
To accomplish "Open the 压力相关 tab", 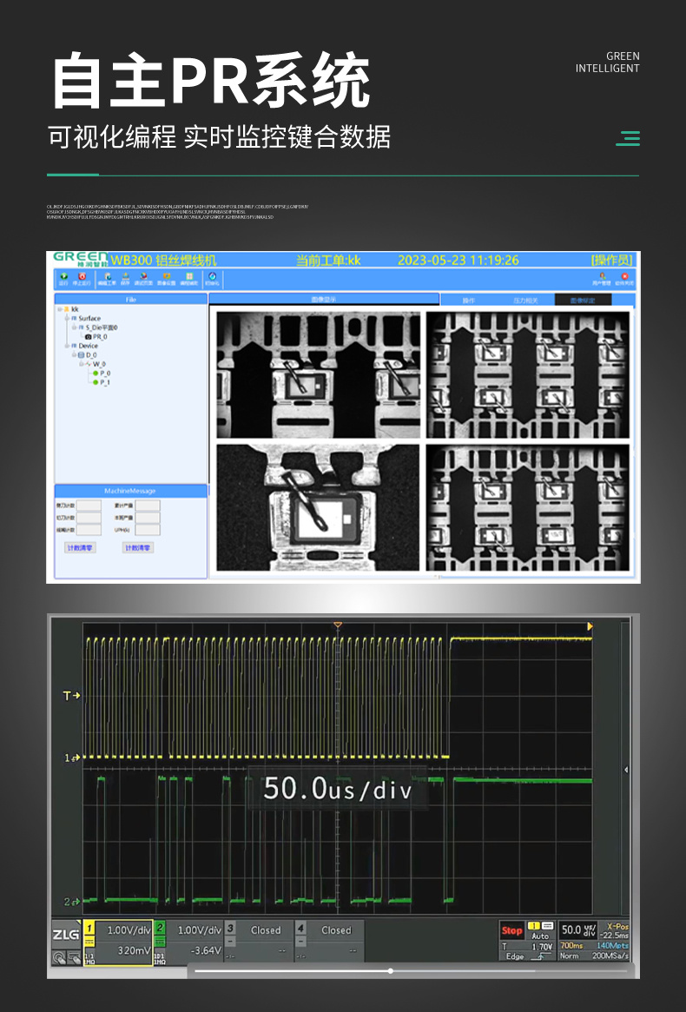I will pyautogui.click(x=525, y=300).
